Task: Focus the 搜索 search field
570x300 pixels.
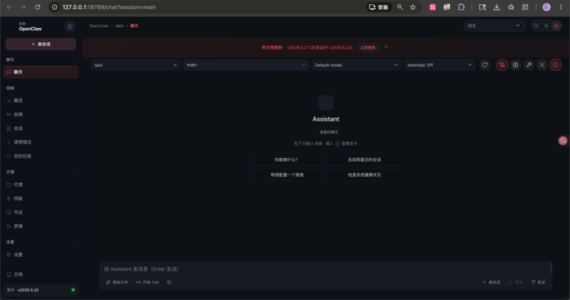Action: point(494,26)
